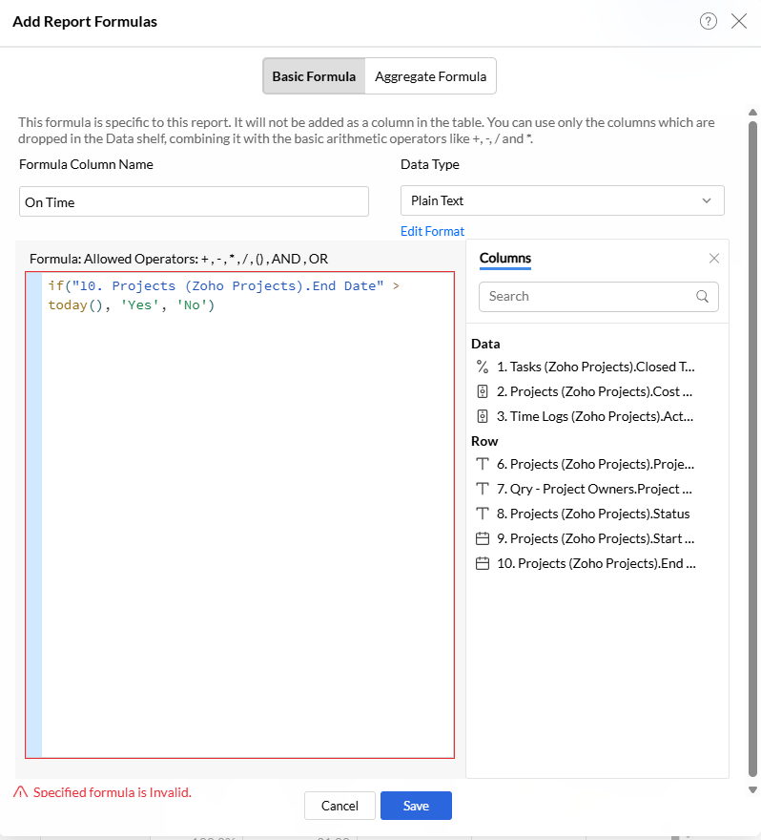
Task: Click the Save button
Action: 416,806
